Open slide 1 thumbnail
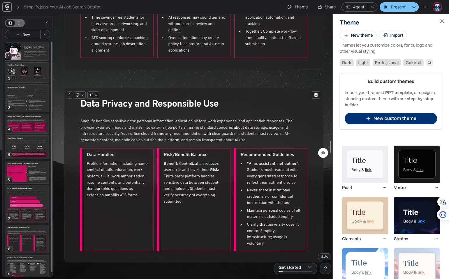This screenshot has height=279, width=449. coord(27,52)
